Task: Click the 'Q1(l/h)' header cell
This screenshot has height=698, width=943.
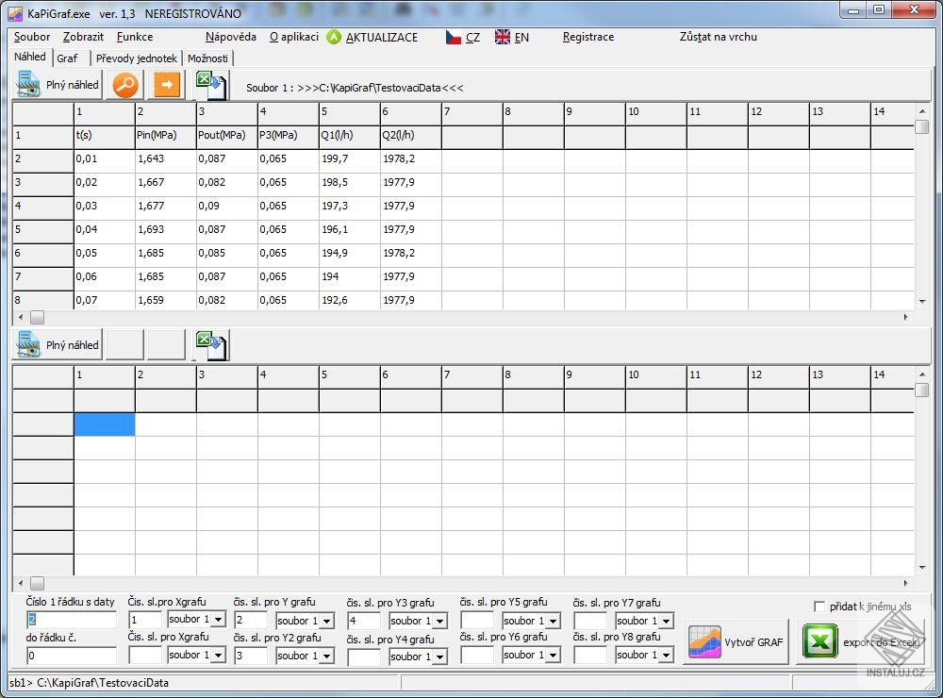Action: (350, 136)
